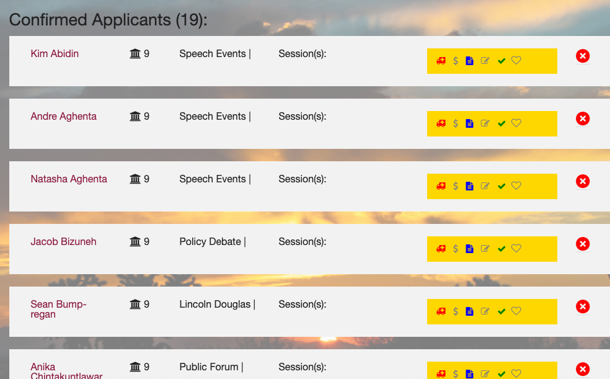610x379 pixels.
Task: Click the red ambulance icon for Kim Abidin
Action: pyautogui.click(x=441, y=61)
